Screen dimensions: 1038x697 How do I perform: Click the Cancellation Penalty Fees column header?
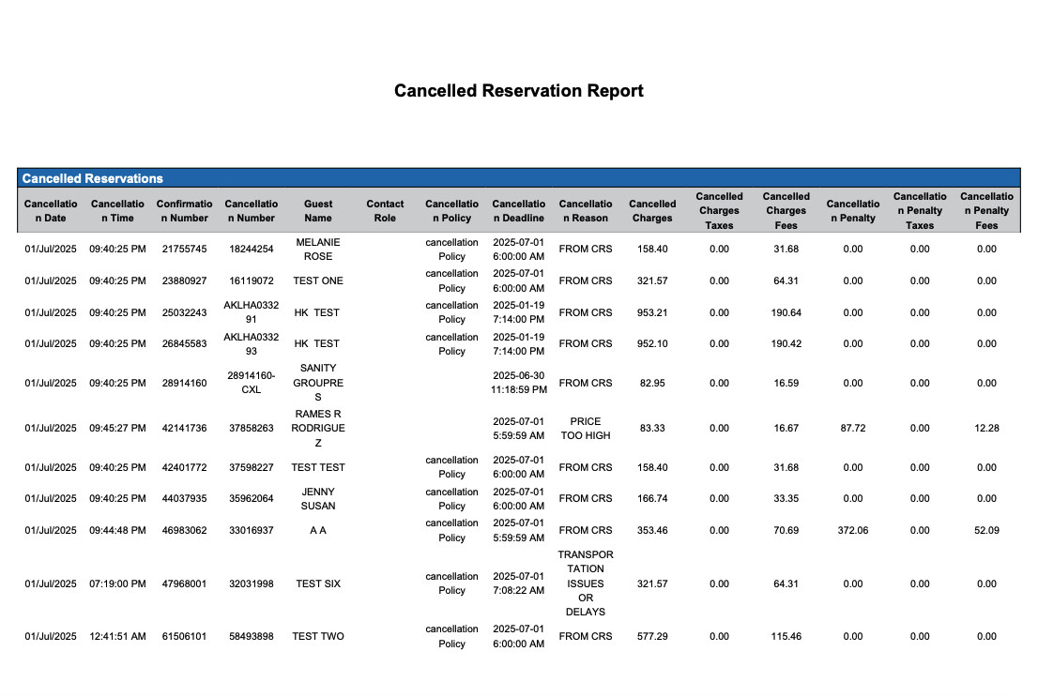[x=986, y=210]
